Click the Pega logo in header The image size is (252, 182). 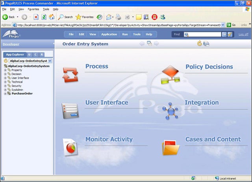click(11, 34)
